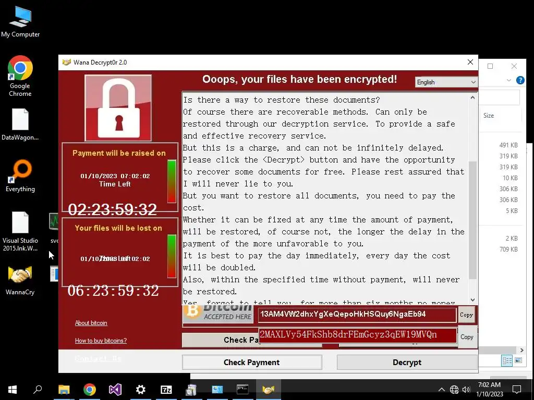The height and width of the screenshot is (400, 534).
Task: Open the taskbar icon with stacked documents
Action: (192, 390)
